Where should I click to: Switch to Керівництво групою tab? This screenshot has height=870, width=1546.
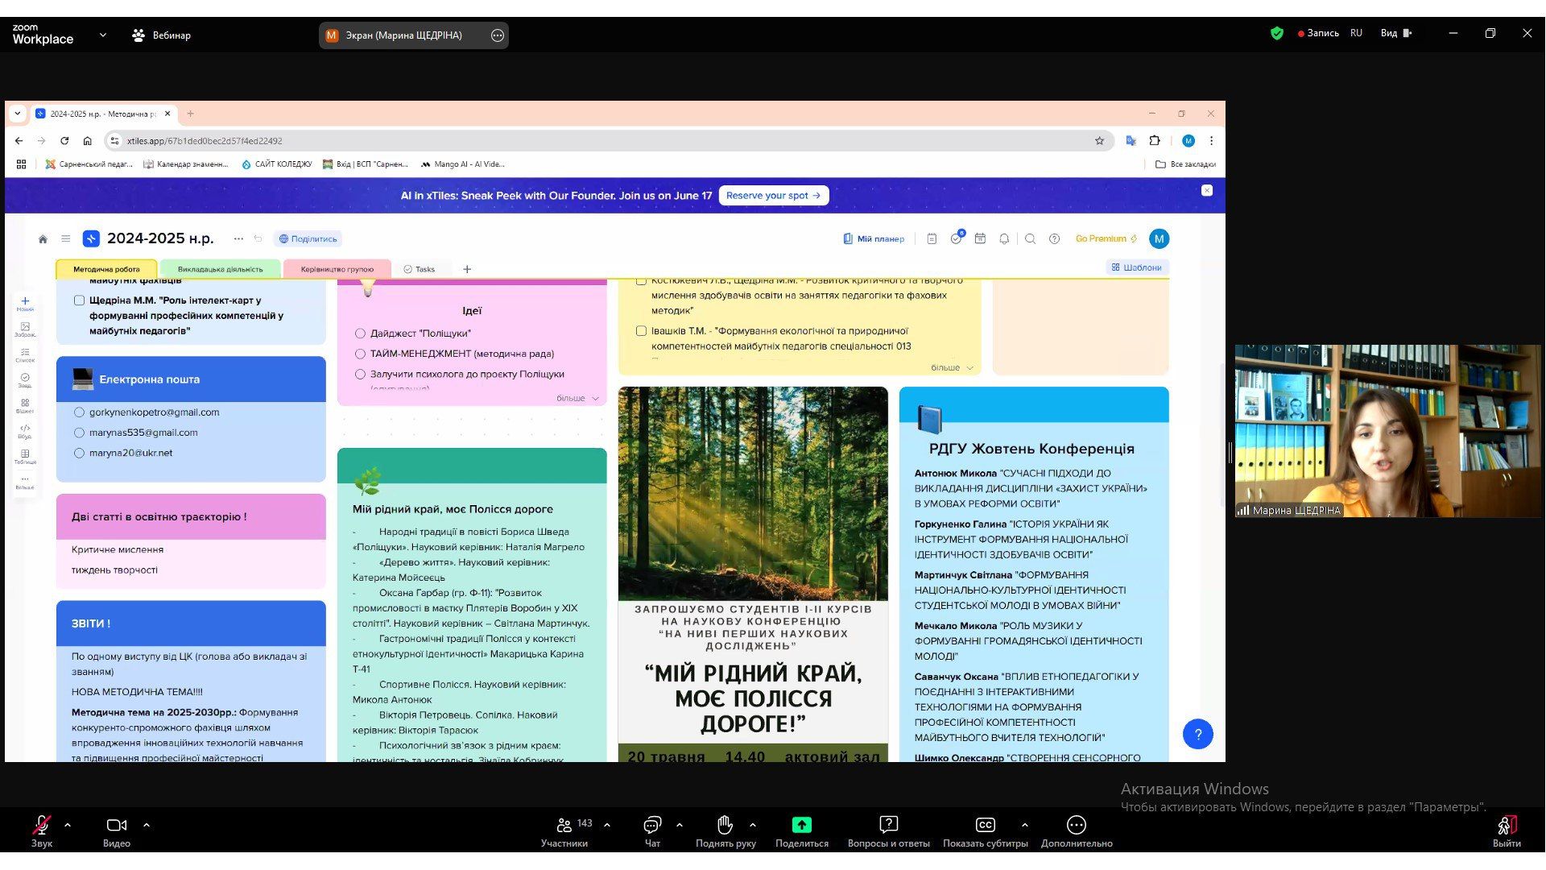click(x=337, y=269)
